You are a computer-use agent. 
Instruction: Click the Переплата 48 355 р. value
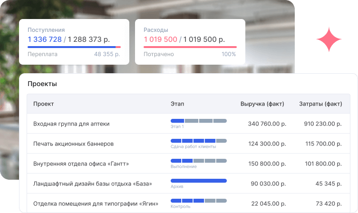coord(107,54)
